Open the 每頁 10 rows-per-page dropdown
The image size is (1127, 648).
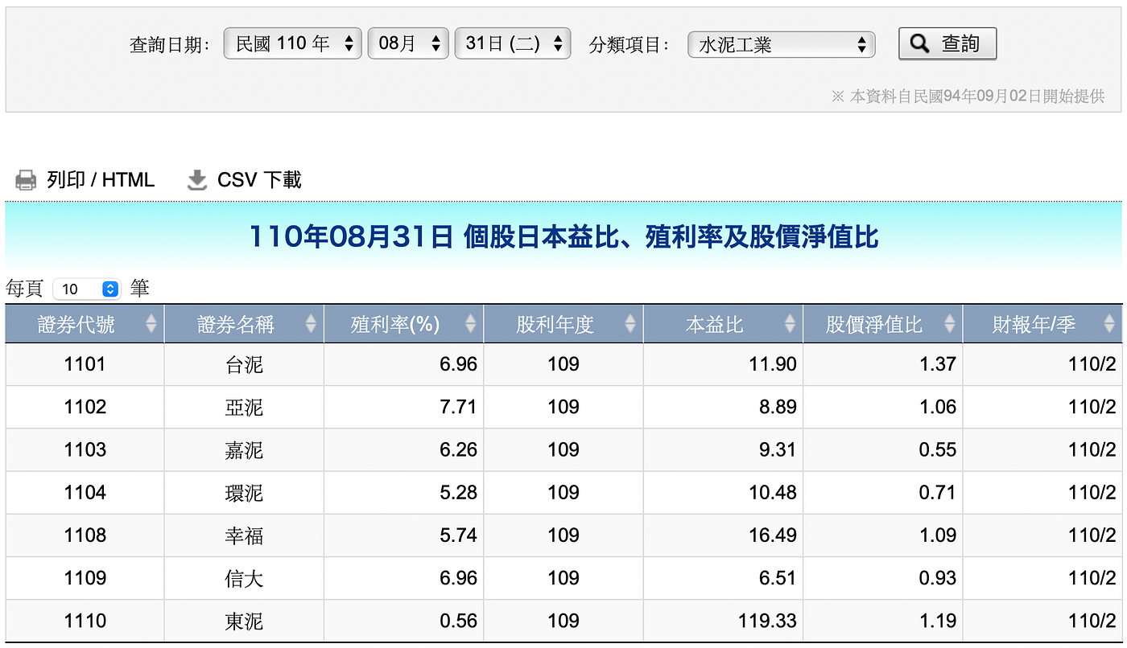coord(86,289)
